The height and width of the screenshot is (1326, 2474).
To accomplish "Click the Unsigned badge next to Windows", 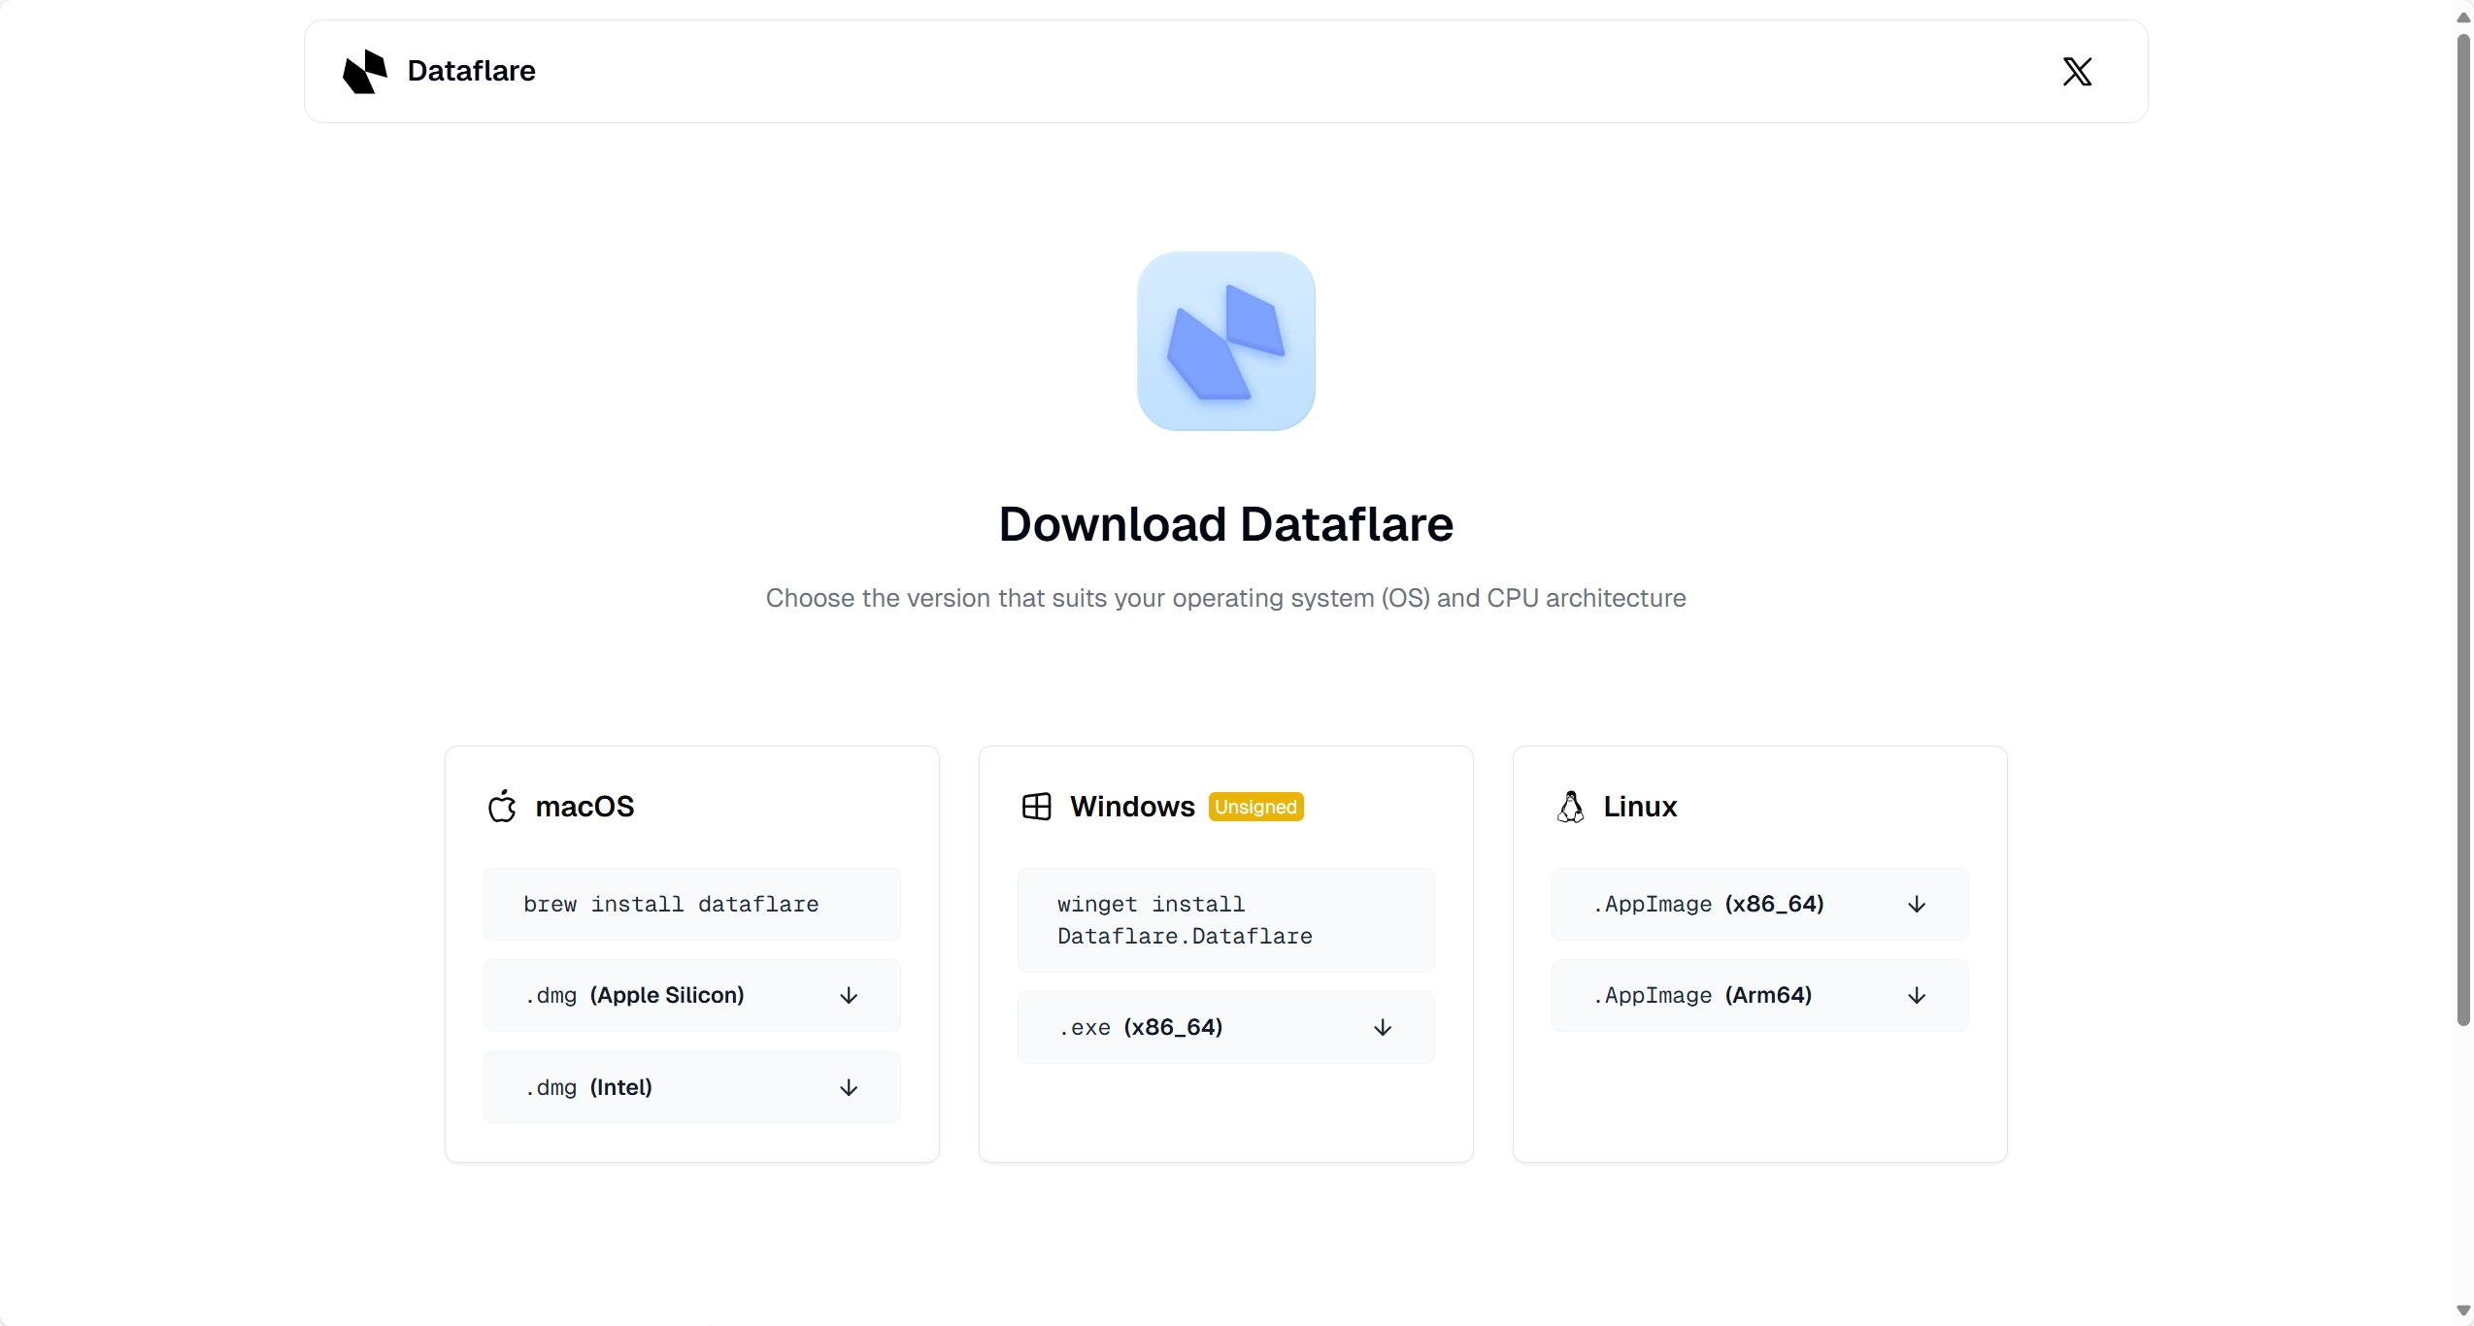I will tap(1255, 808).
